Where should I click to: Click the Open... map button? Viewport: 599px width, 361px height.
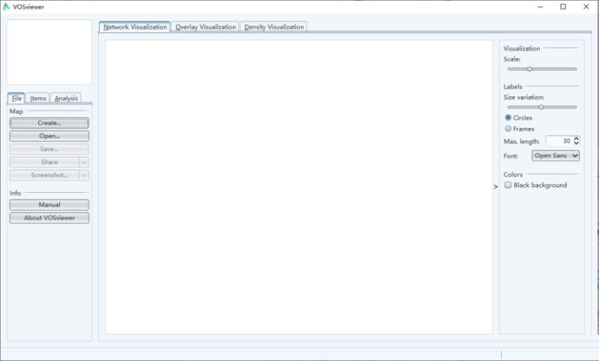(x=49, y=136)
